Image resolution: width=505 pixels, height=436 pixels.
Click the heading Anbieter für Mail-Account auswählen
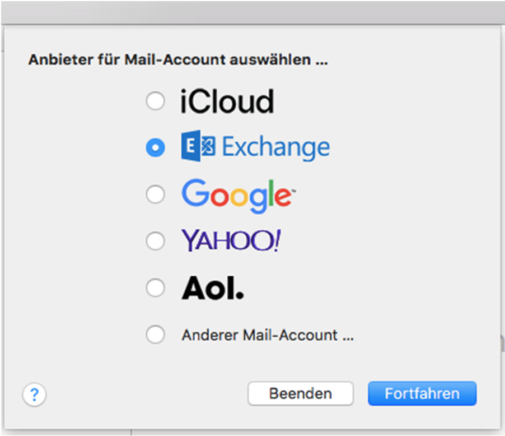[178, 59]
